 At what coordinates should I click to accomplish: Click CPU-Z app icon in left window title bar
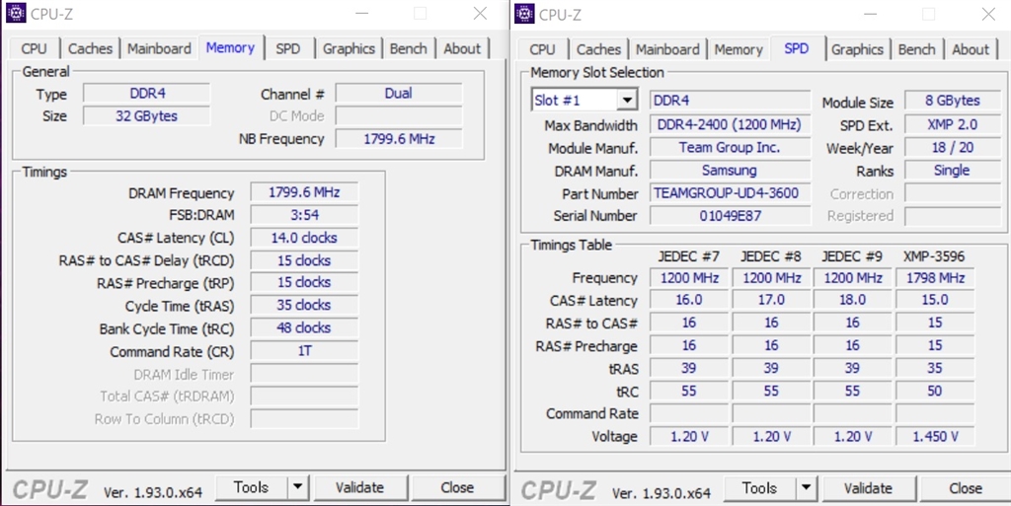click(16, 13)
